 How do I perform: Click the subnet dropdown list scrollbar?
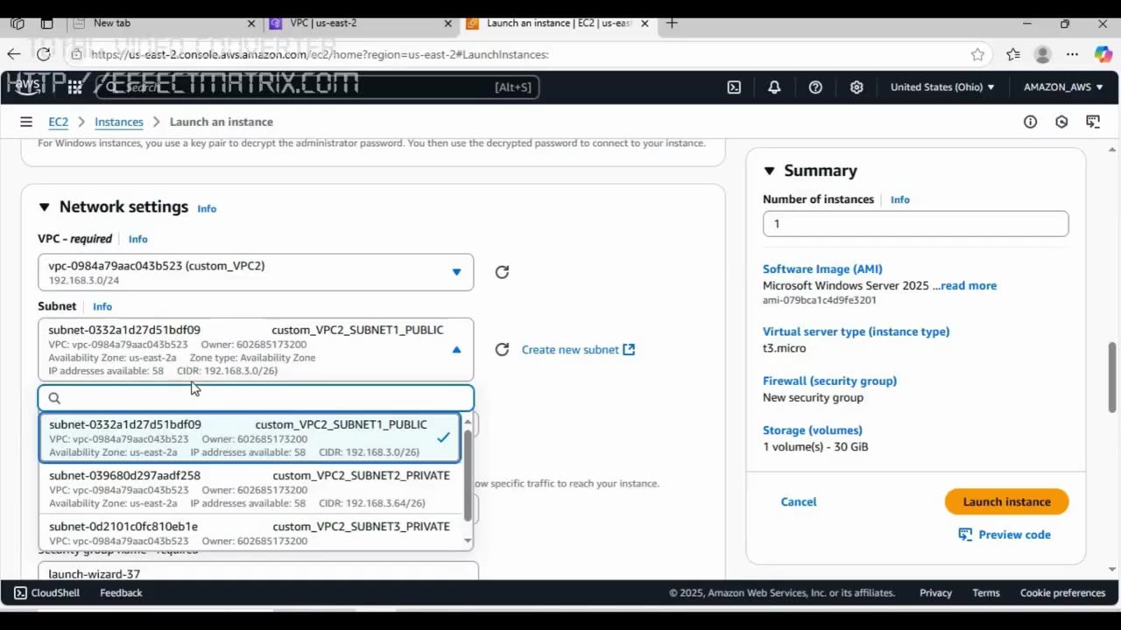coord(468,477)
